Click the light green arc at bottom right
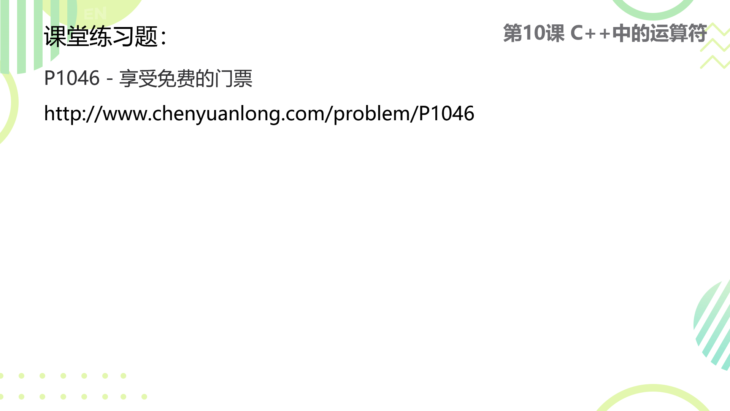 tap(652, 398)
